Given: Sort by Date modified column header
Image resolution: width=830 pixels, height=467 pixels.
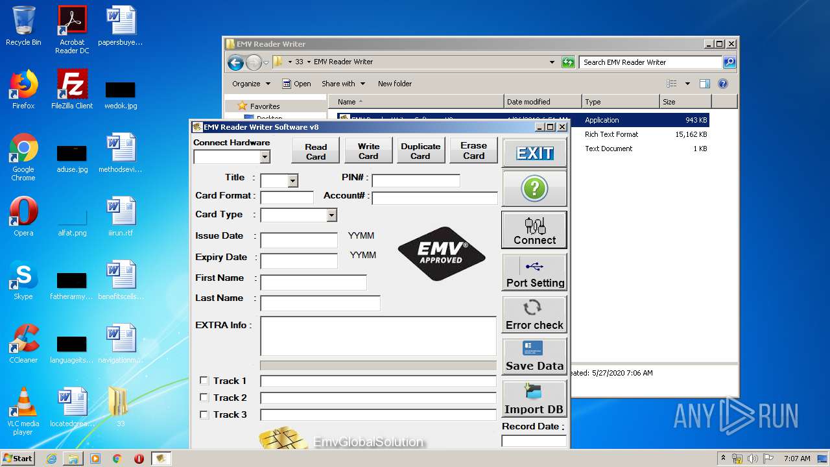Looking at the screenshot, I should click(x=542, y=102).
